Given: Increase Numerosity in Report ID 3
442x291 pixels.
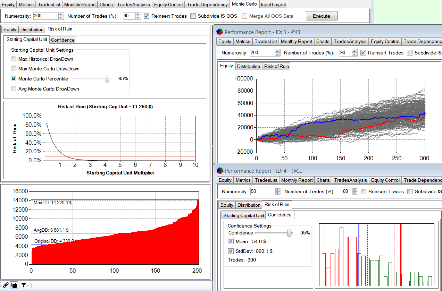Looking at the screenshot, I should [x=277, y=51].
